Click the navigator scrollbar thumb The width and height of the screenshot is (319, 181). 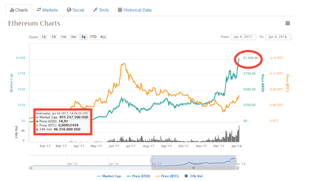[x=193, y=168]
